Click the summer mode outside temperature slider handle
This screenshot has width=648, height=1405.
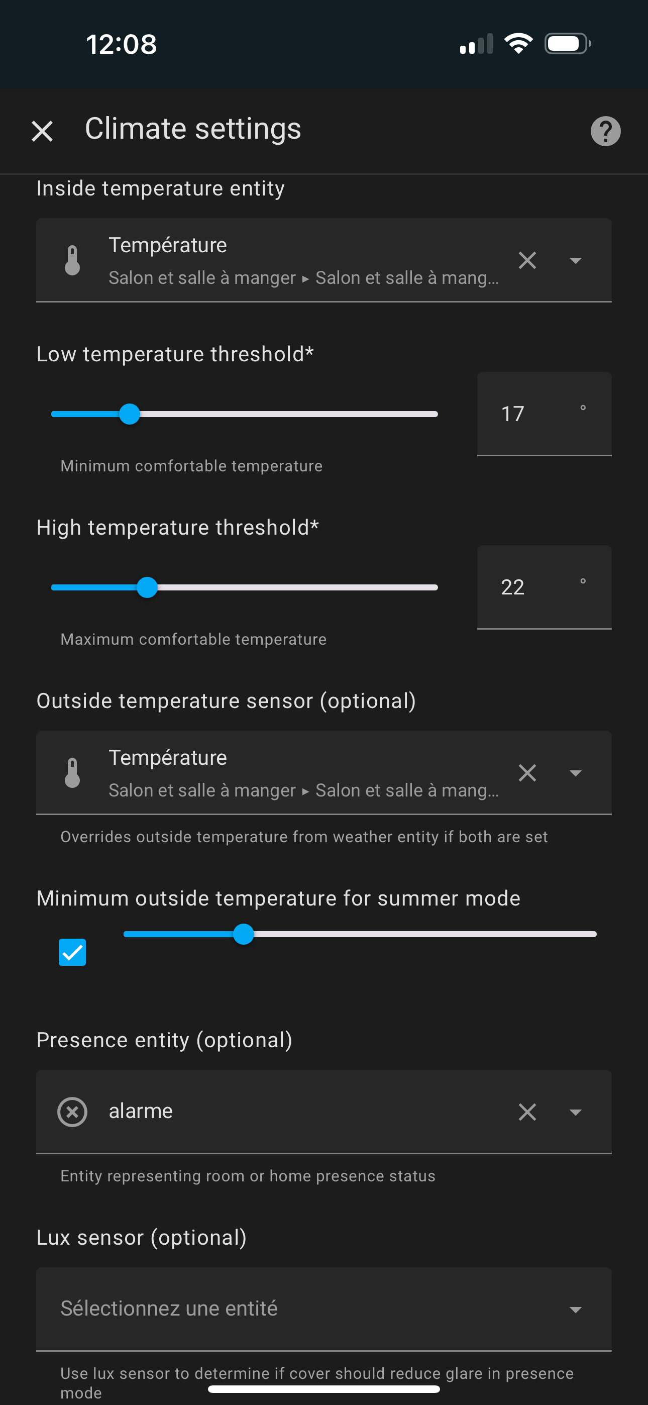[243, 934]
